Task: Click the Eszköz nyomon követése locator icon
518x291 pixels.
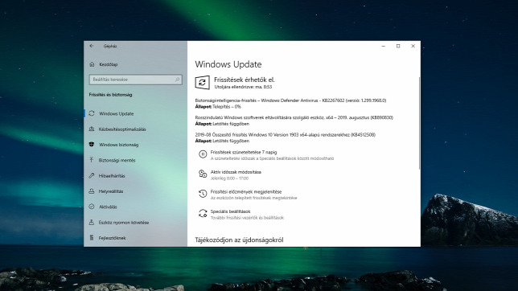Action: [x=92, y=223]
